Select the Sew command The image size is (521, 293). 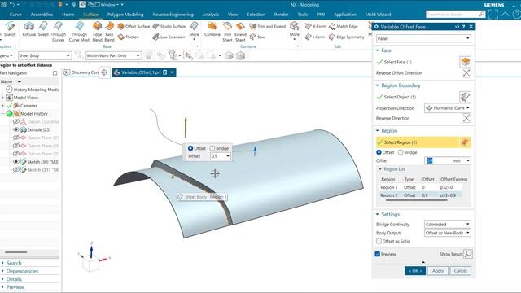click(x=257, y=37)
